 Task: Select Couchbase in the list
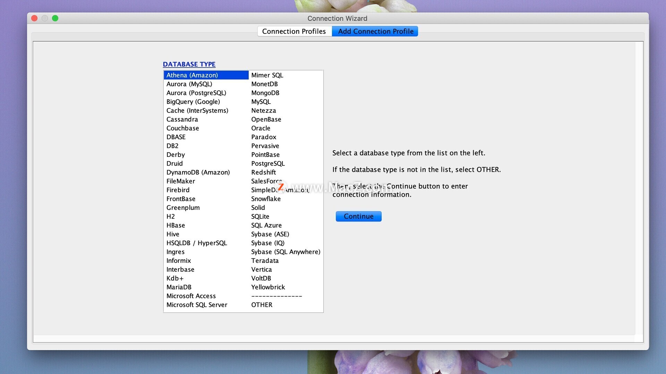pyautogui.click(x=206, y=128)
